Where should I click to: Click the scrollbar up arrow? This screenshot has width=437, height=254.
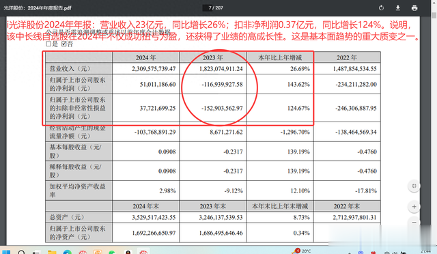pyautogui.click(x=434, y=2)
